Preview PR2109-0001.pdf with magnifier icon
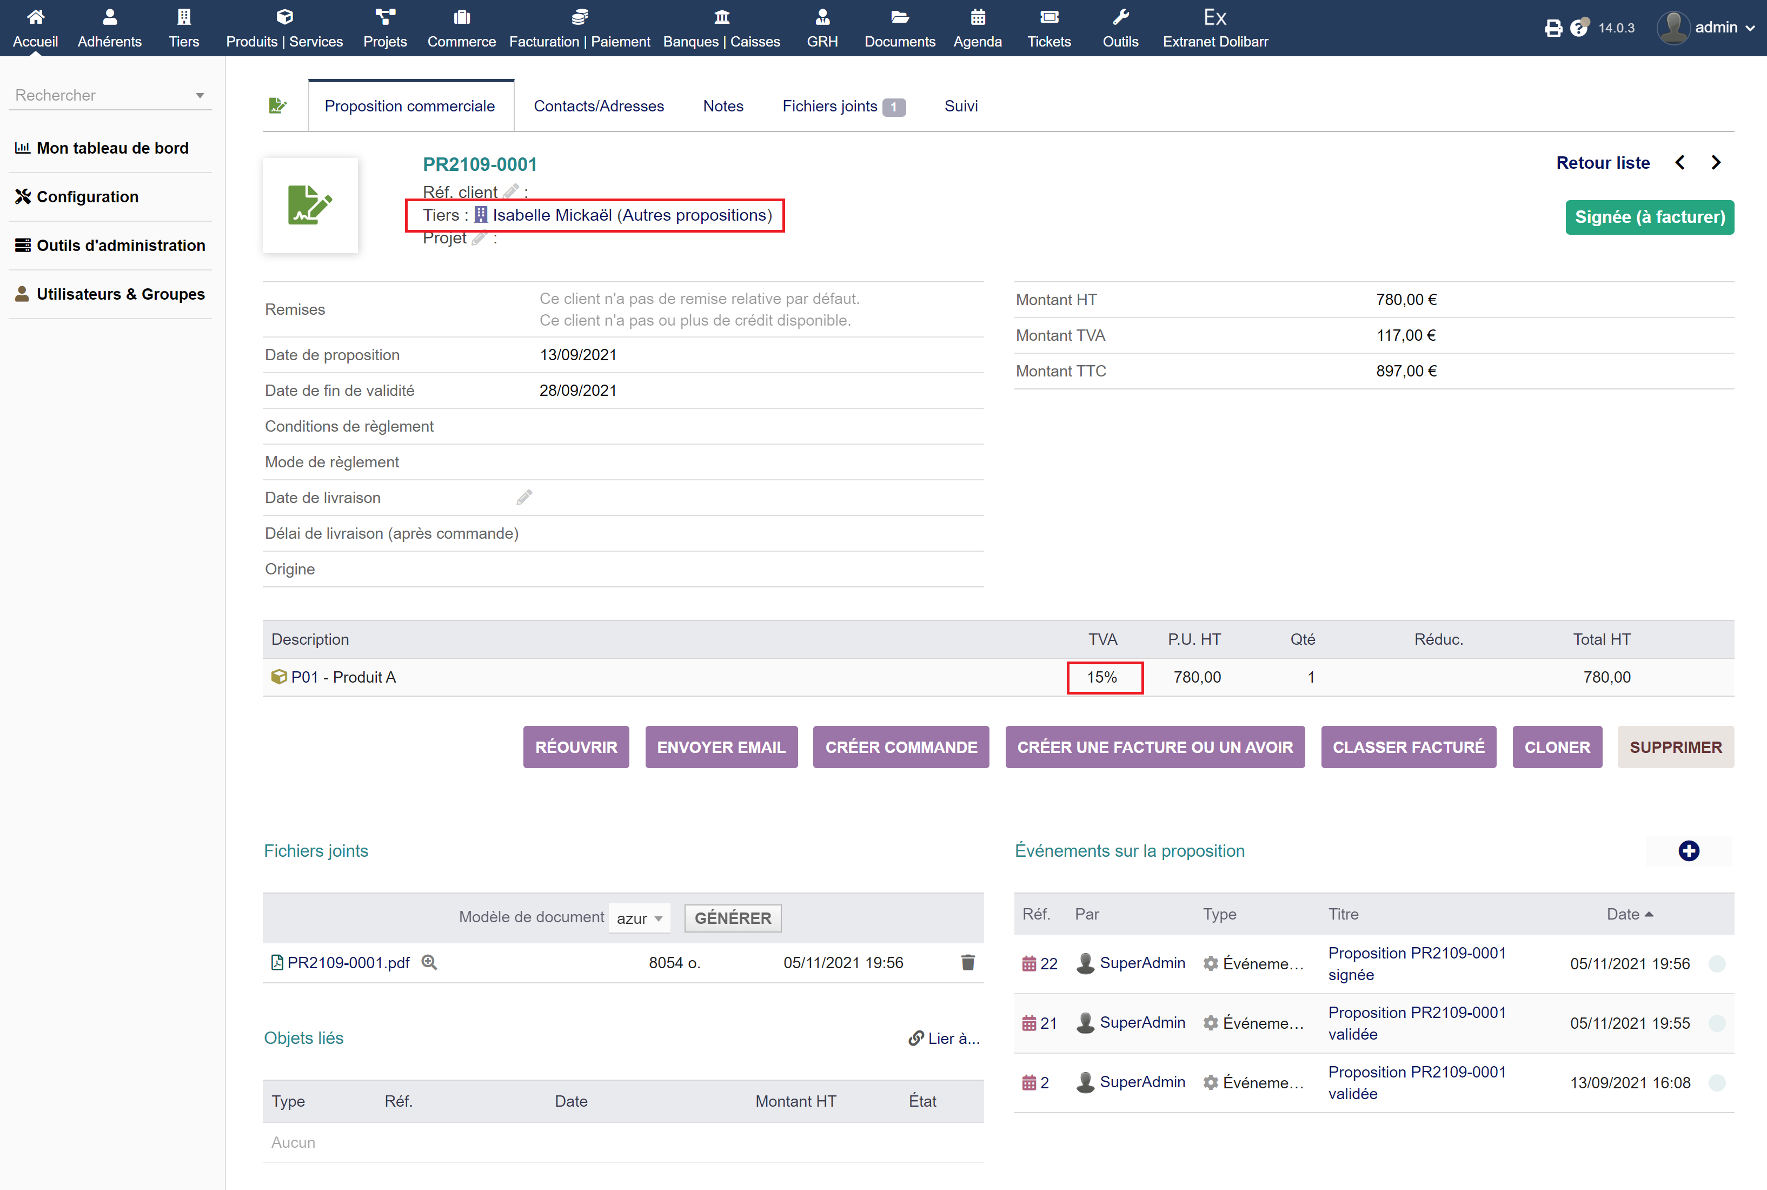The height and width of the screenshot is (1190, 1767). (429, 962)
